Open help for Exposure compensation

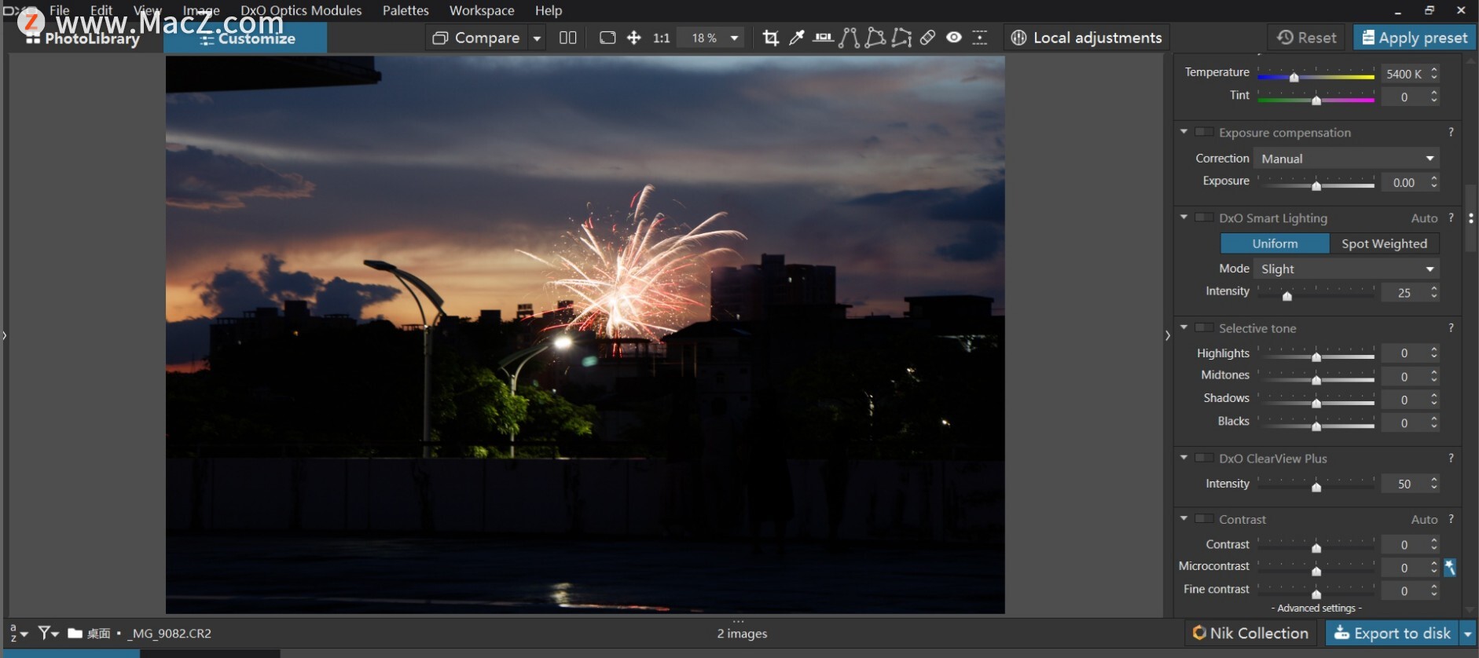[x=1451, y=132]
